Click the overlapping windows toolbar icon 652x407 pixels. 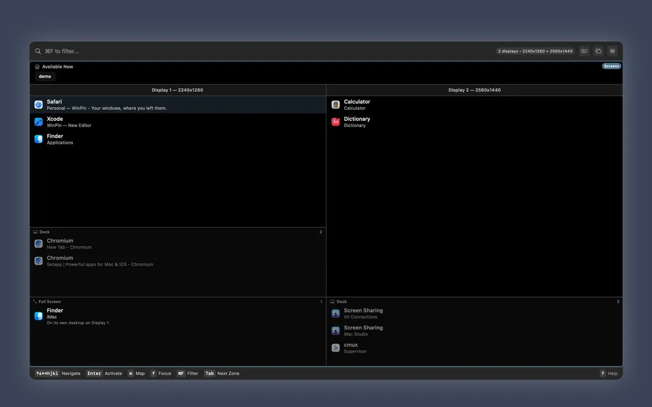598,51
